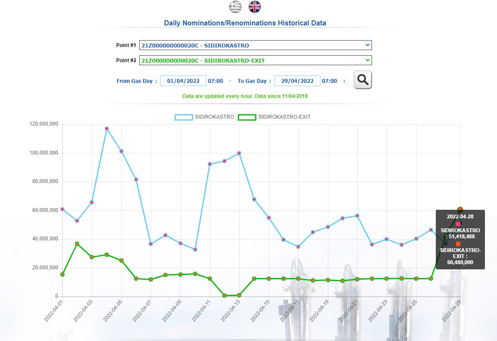Toggle the blue SIDIROKASTRO legend swatch
This screenshot has height=341, width=497.
[184, 117]
